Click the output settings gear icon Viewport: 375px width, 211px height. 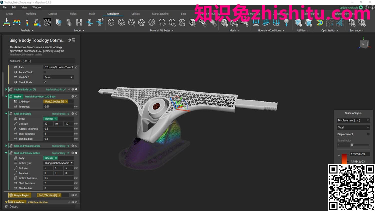pyautogui.click(x=6, y=206)
